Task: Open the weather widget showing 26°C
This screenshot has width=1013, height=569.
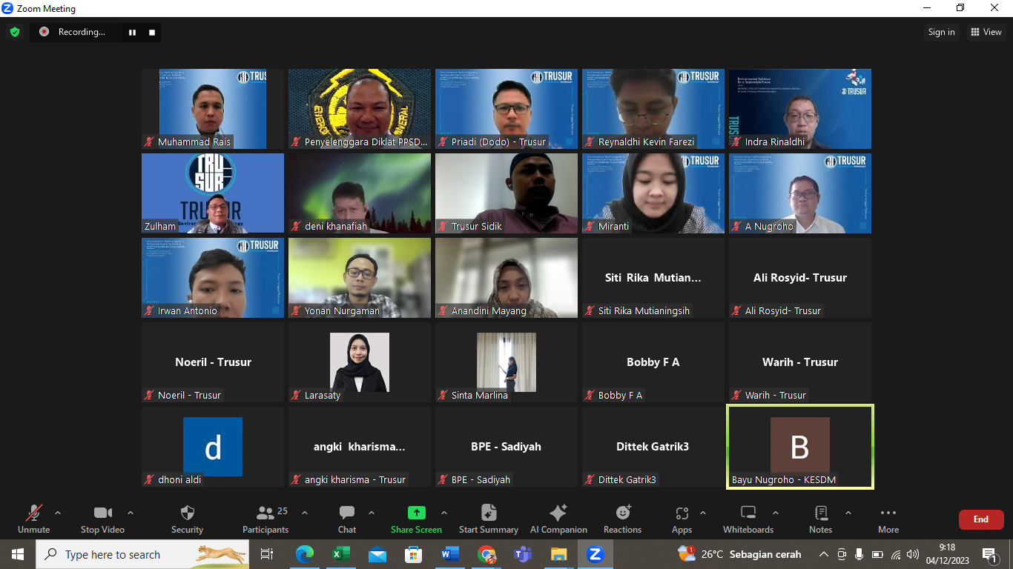Action: [x=742, y=554]
